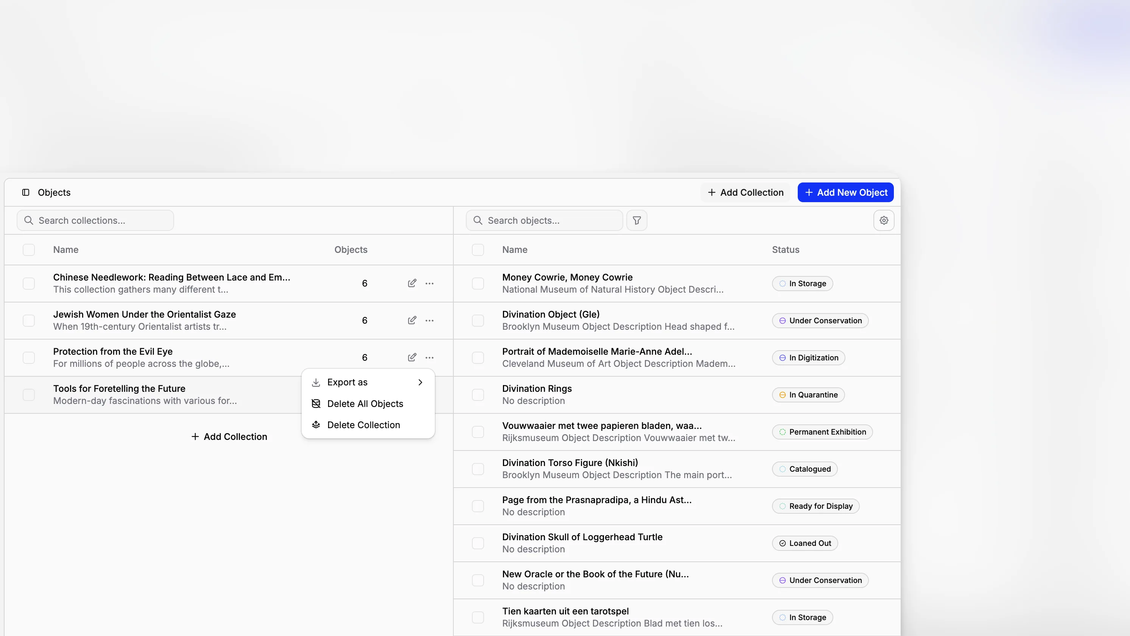This screenshot has width=1130, height=636.
Task: Click the Loaned Out status badge
Action: click(x=805, y=543)
